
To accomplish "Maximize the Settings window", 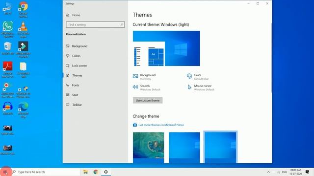I will pos(258,3).
